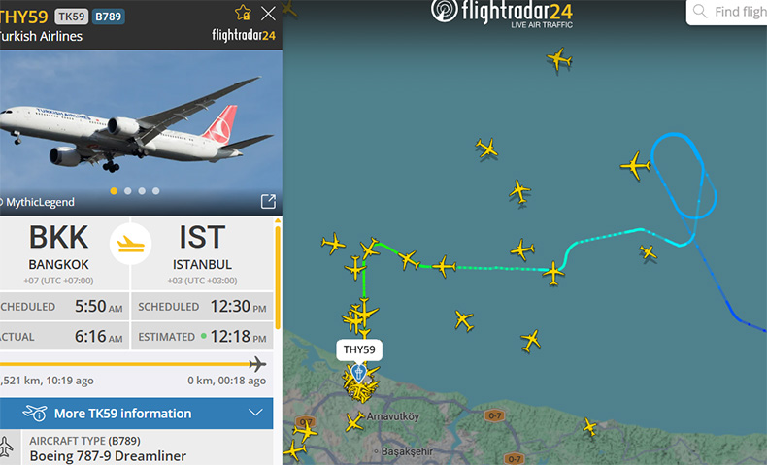Bookmark flight with the star lock icon
Screen dimensions: 767x465
[243, 13]
